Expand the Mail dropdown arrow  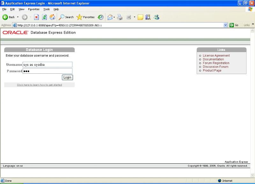(114, 17)
